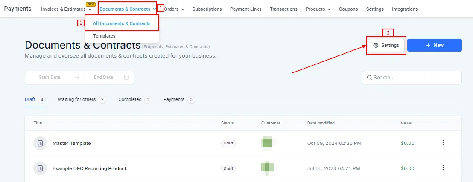473x182 pixels.
Task: Open Integrations page
Action: point(405,9)
